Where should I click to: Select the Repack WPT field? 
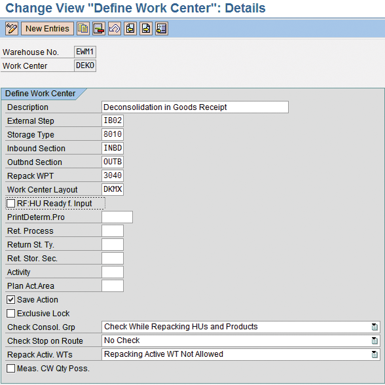pos(113,175)
